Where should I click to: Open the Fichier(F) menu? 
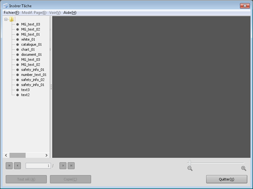(11, 13)
